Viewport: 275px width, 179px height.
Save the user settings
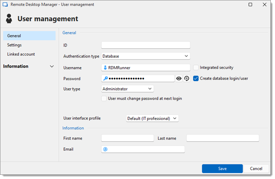click(x=222, y=169)
